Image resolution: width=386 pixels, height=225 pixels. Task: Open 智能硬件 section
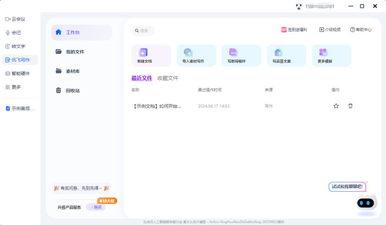pyautogui.click(x=17, y=73)
